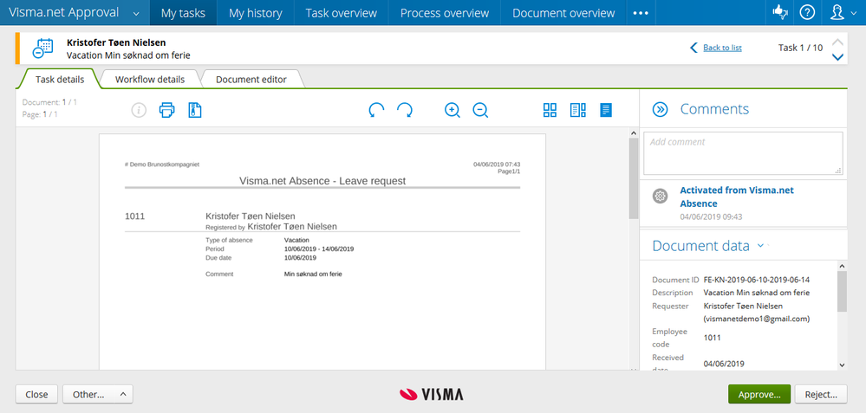Zoom out of the document
Screen dimensions: 866x413
[x=480, y=110]
